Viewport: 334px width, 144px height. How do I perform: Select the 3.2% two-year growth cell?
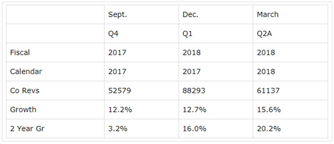click(118, 128)
